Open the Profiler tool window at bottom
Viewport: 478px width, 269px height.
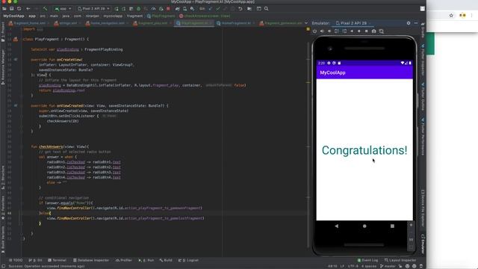tap(124, 260)
